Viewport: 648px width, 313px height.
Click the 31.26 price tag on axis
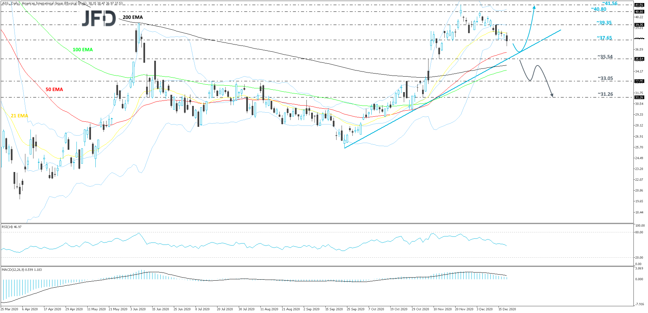(639, 97)
